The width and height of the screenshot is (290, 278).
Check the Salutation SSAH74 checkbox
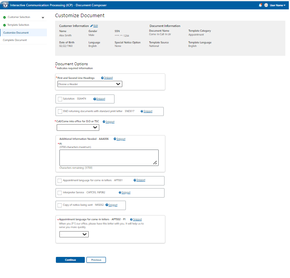pyautogui.click(x=60, y=99)
